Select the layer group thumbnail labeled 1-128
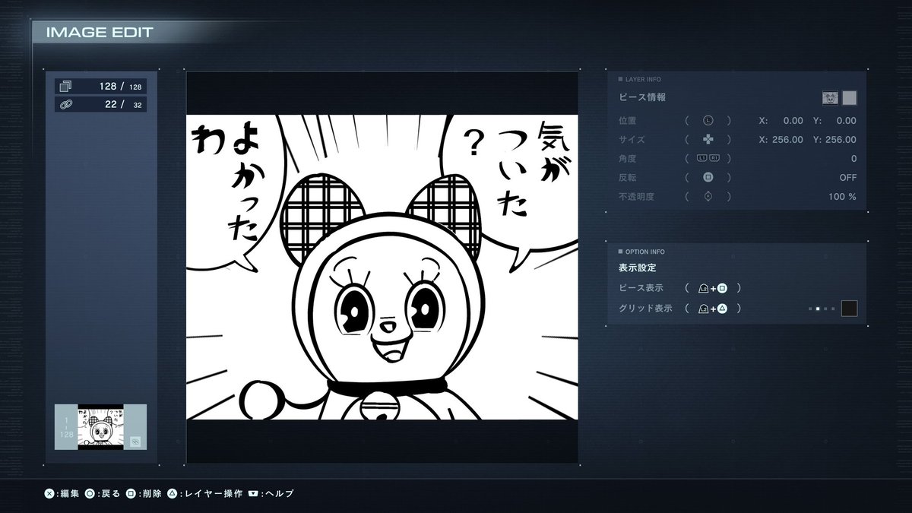 coord(101,427)
